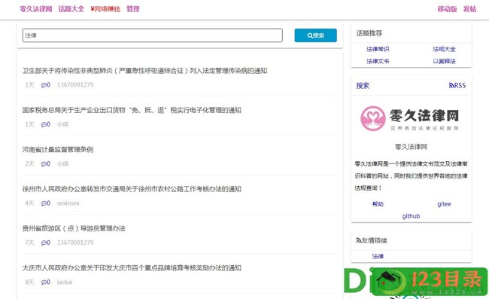This screenshot has width=489, height=299.
Task: Open the 帮助 help link
Action: (x=378, y=204)
